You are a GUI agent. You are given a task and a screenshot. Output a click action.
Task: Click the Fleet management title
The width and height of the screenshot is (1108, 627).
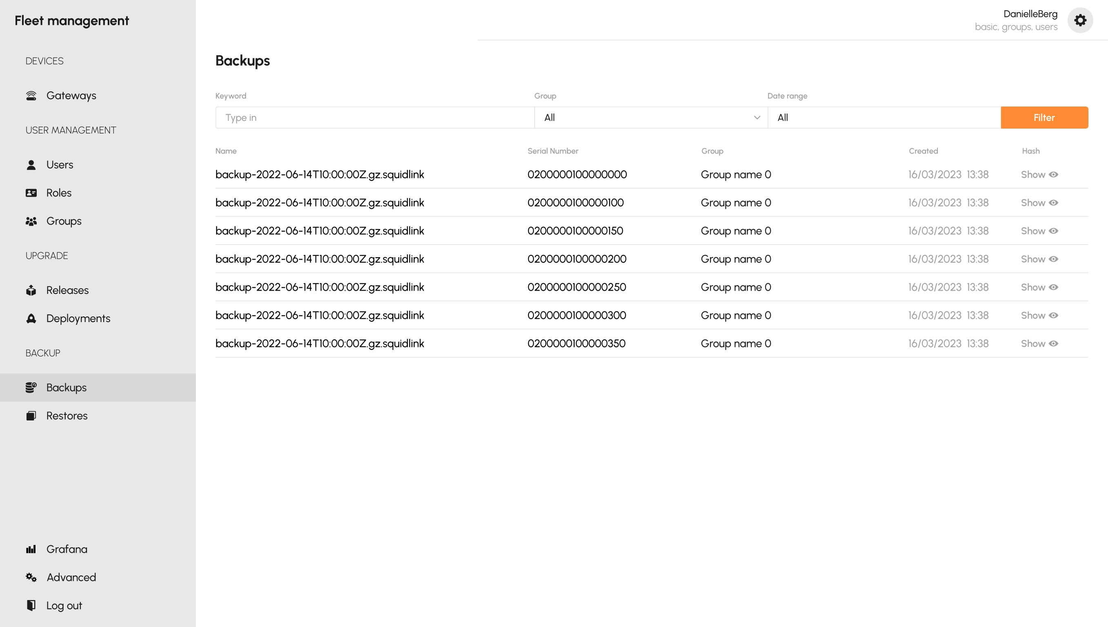pos(72,21)
